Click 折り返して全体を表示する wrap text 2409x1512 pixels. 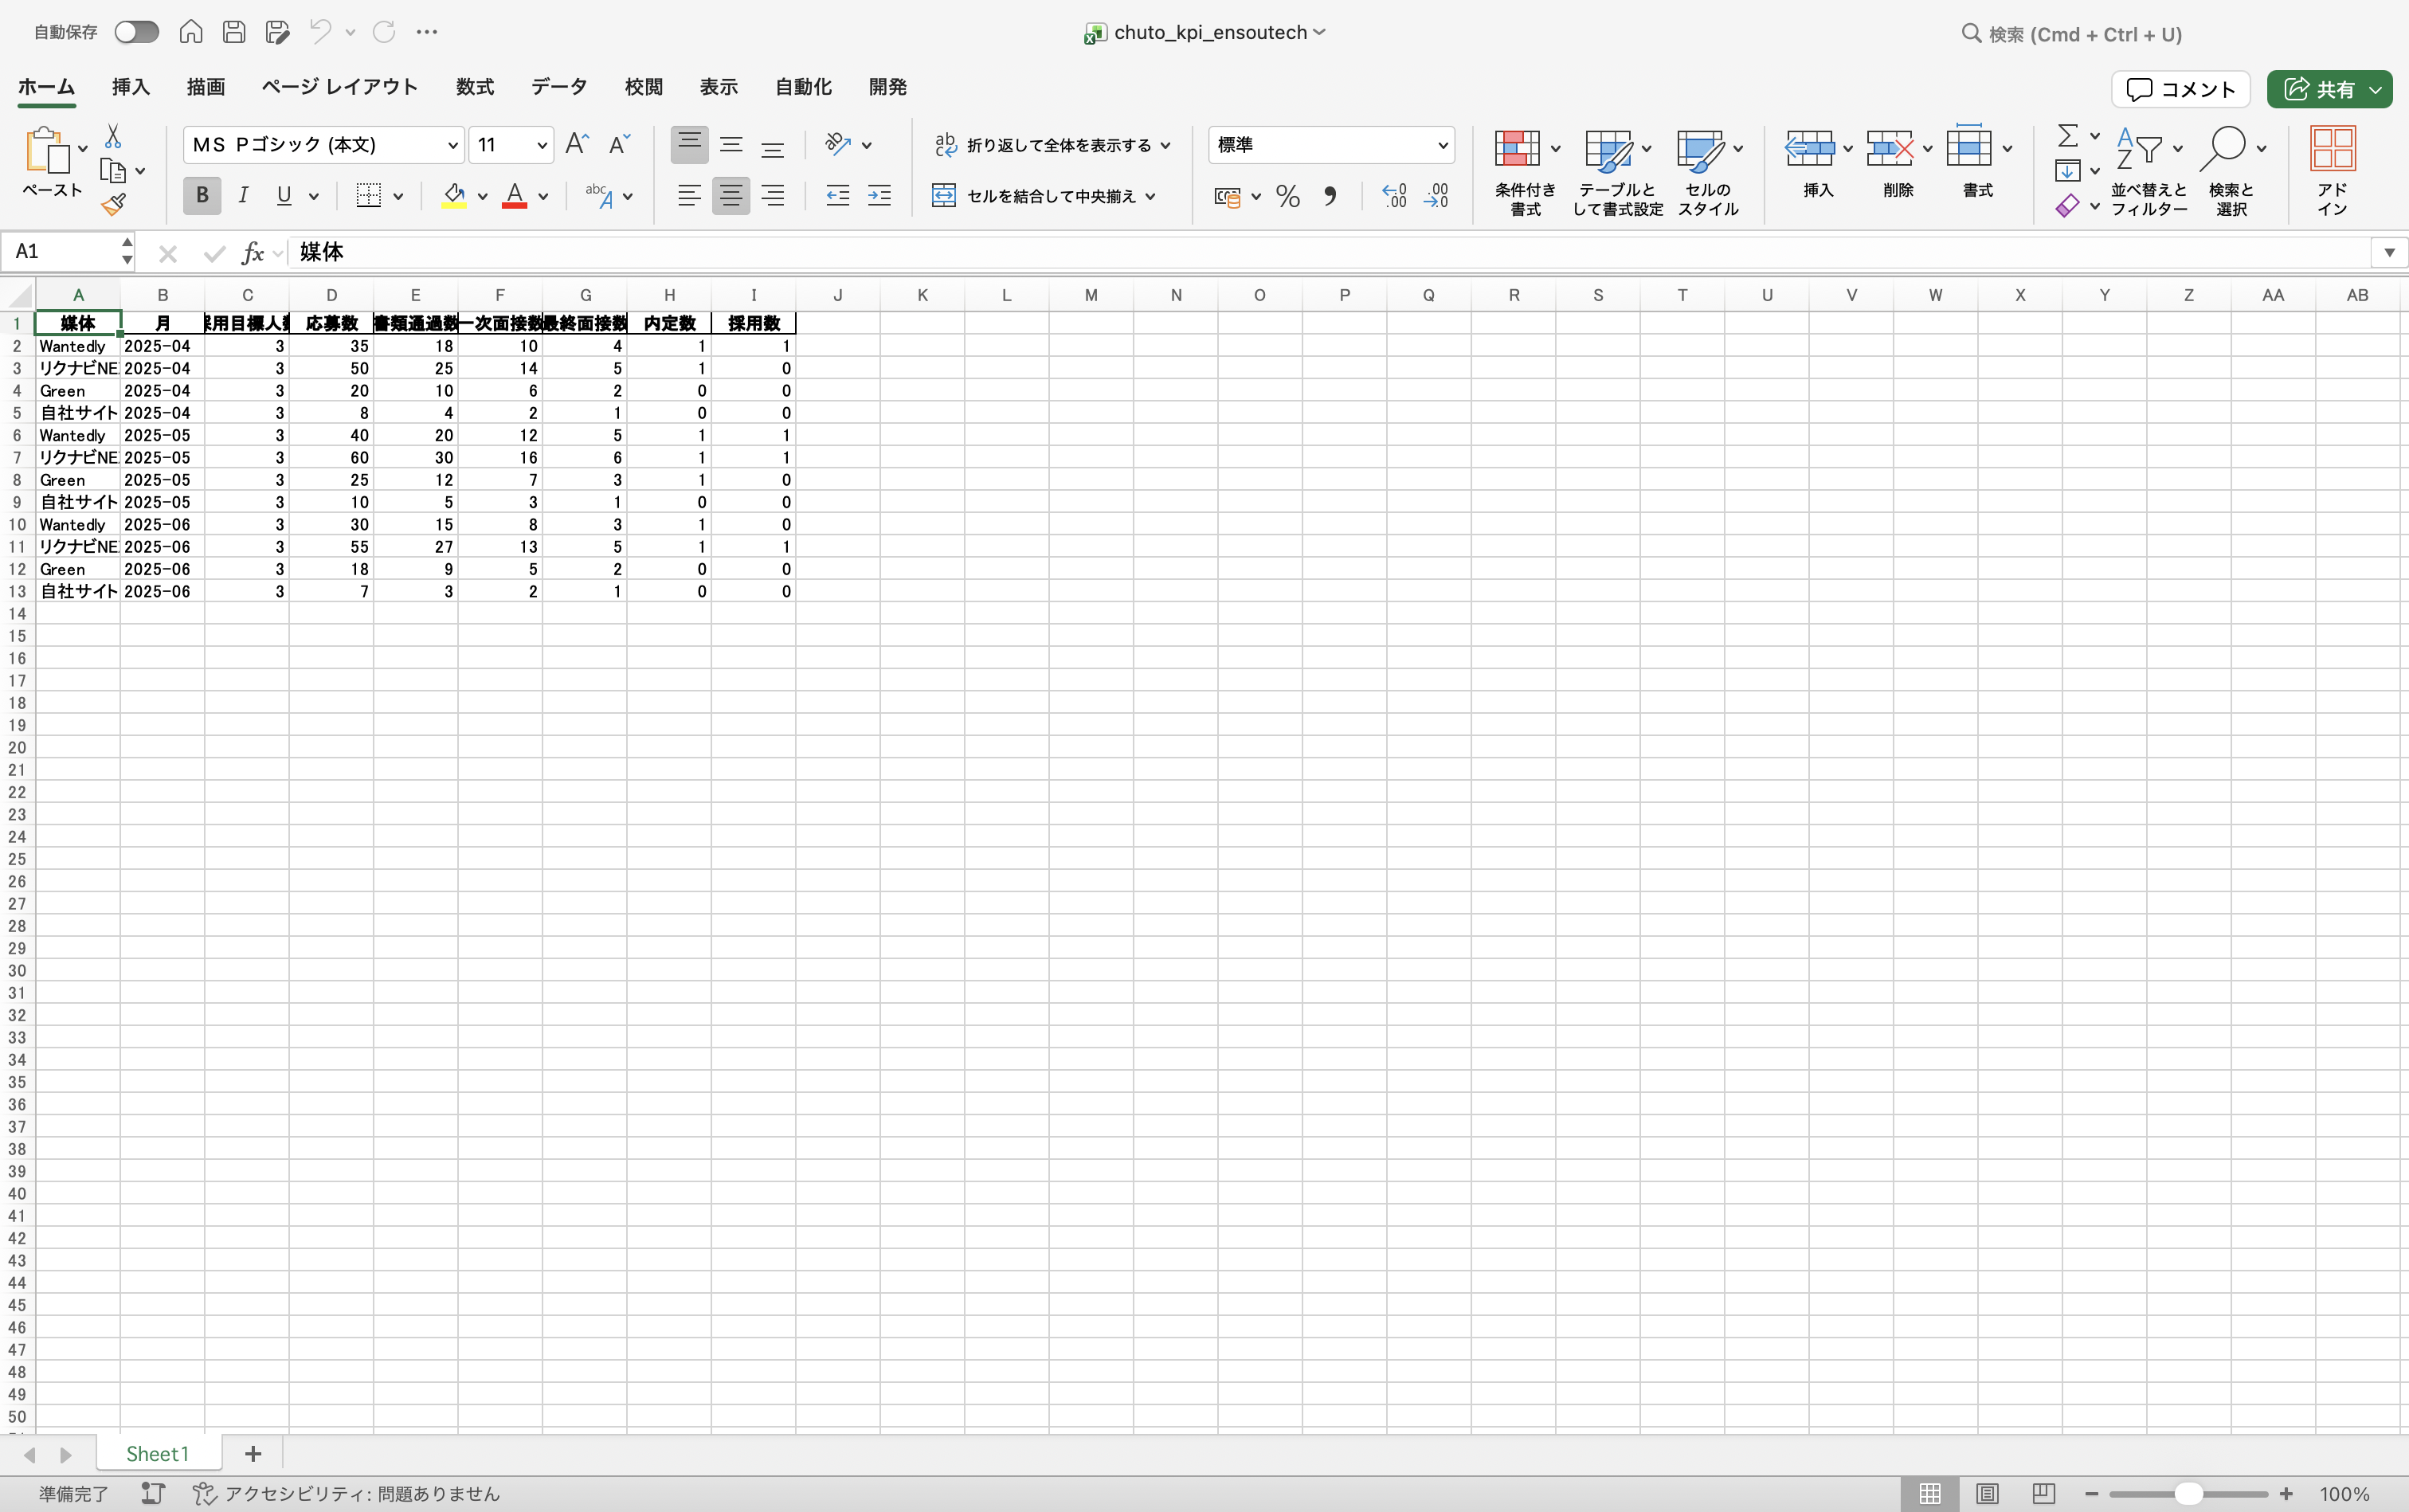1043,145
